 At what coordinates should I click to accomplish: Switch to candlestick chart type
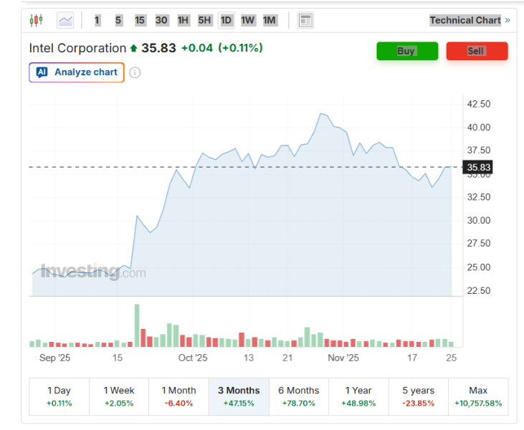(37, 20)
